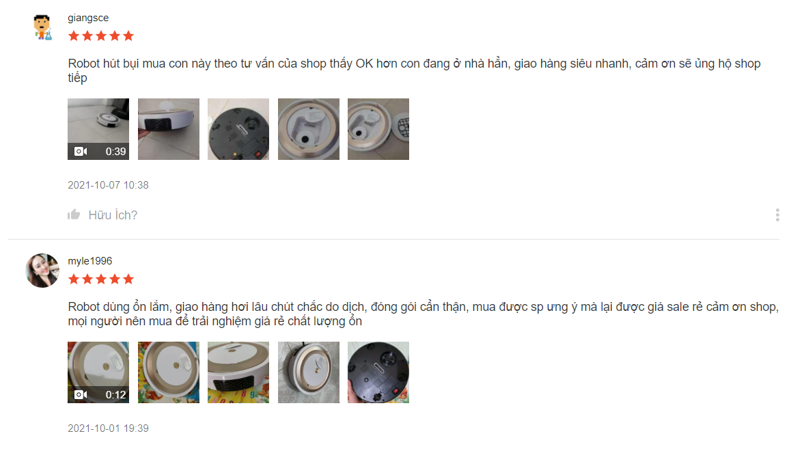The width and height of the screenshot is (791, 451).
Task: Play the 0:12 video review
Action: click(98, 372)
